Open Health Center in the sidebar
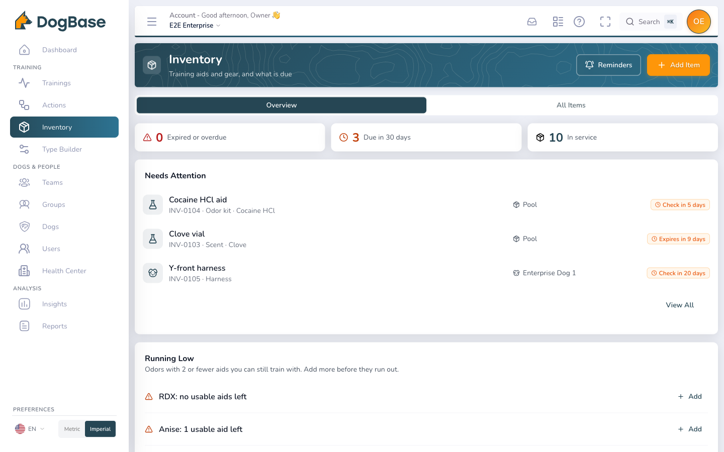The height and width of the screenshot is (452, 724). 64,271
